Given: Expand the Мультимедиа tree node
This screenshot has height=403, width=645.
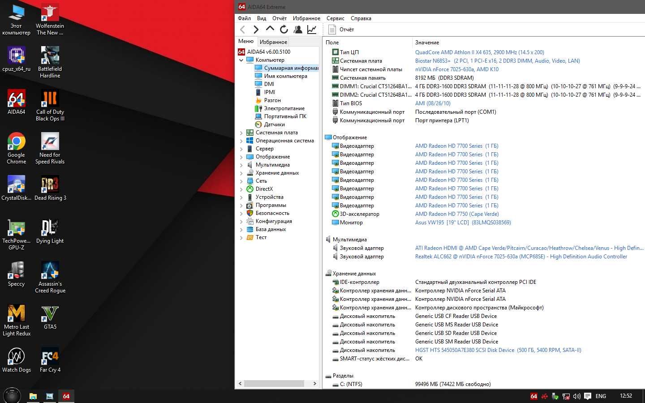Looking at the screenshot, I should [x=241, y=165].
